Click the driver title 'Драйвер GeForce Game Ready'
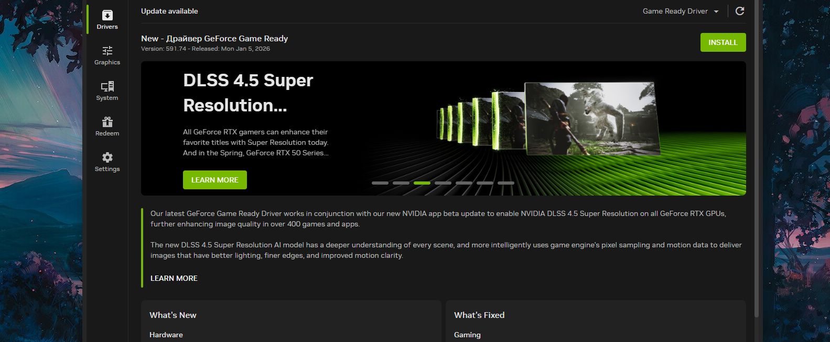The image size is (830, 342). [227, 38]
